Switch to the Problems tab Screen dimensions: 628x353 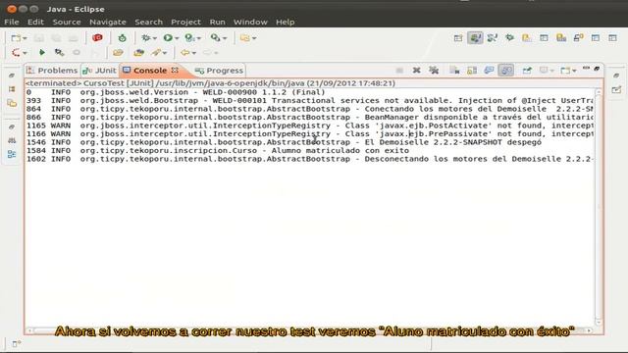pyautogui.click(x=52, y=71)
